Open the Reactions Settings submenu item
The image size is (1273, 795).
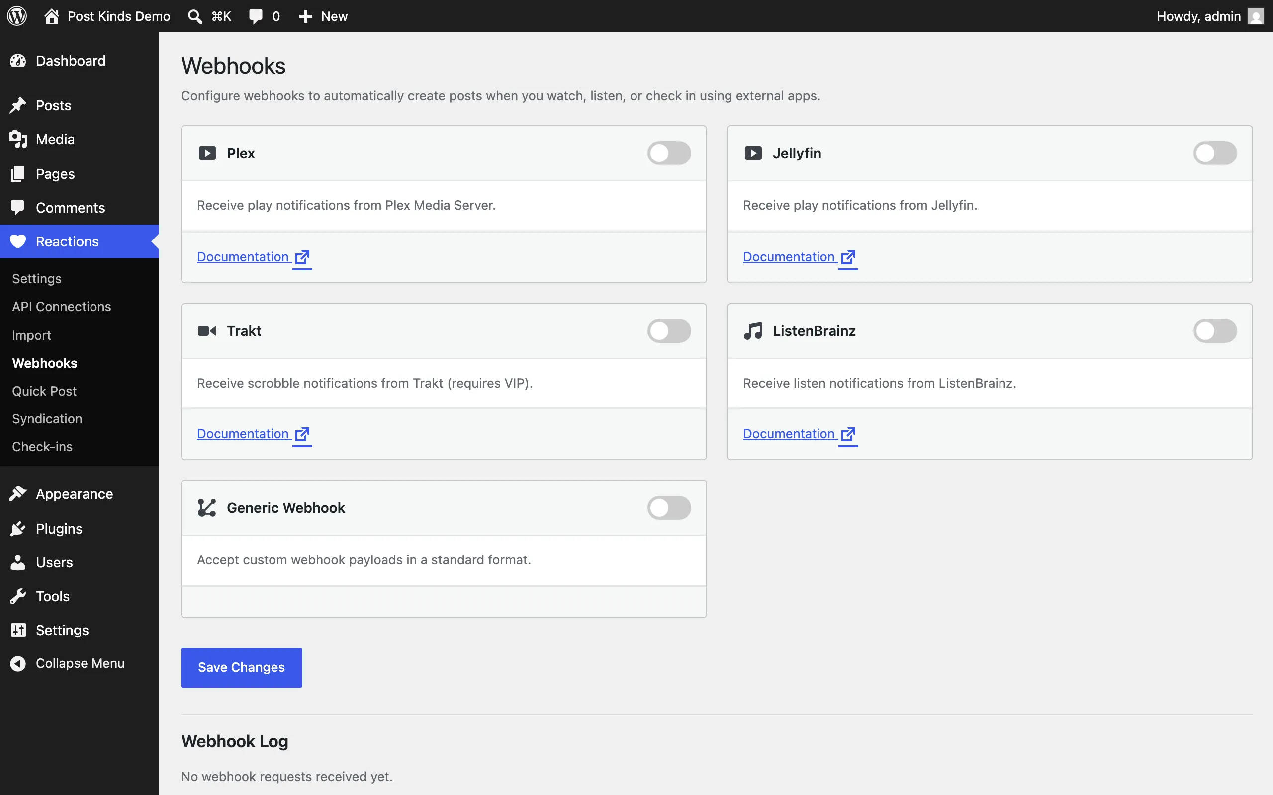tap(37, 279)
